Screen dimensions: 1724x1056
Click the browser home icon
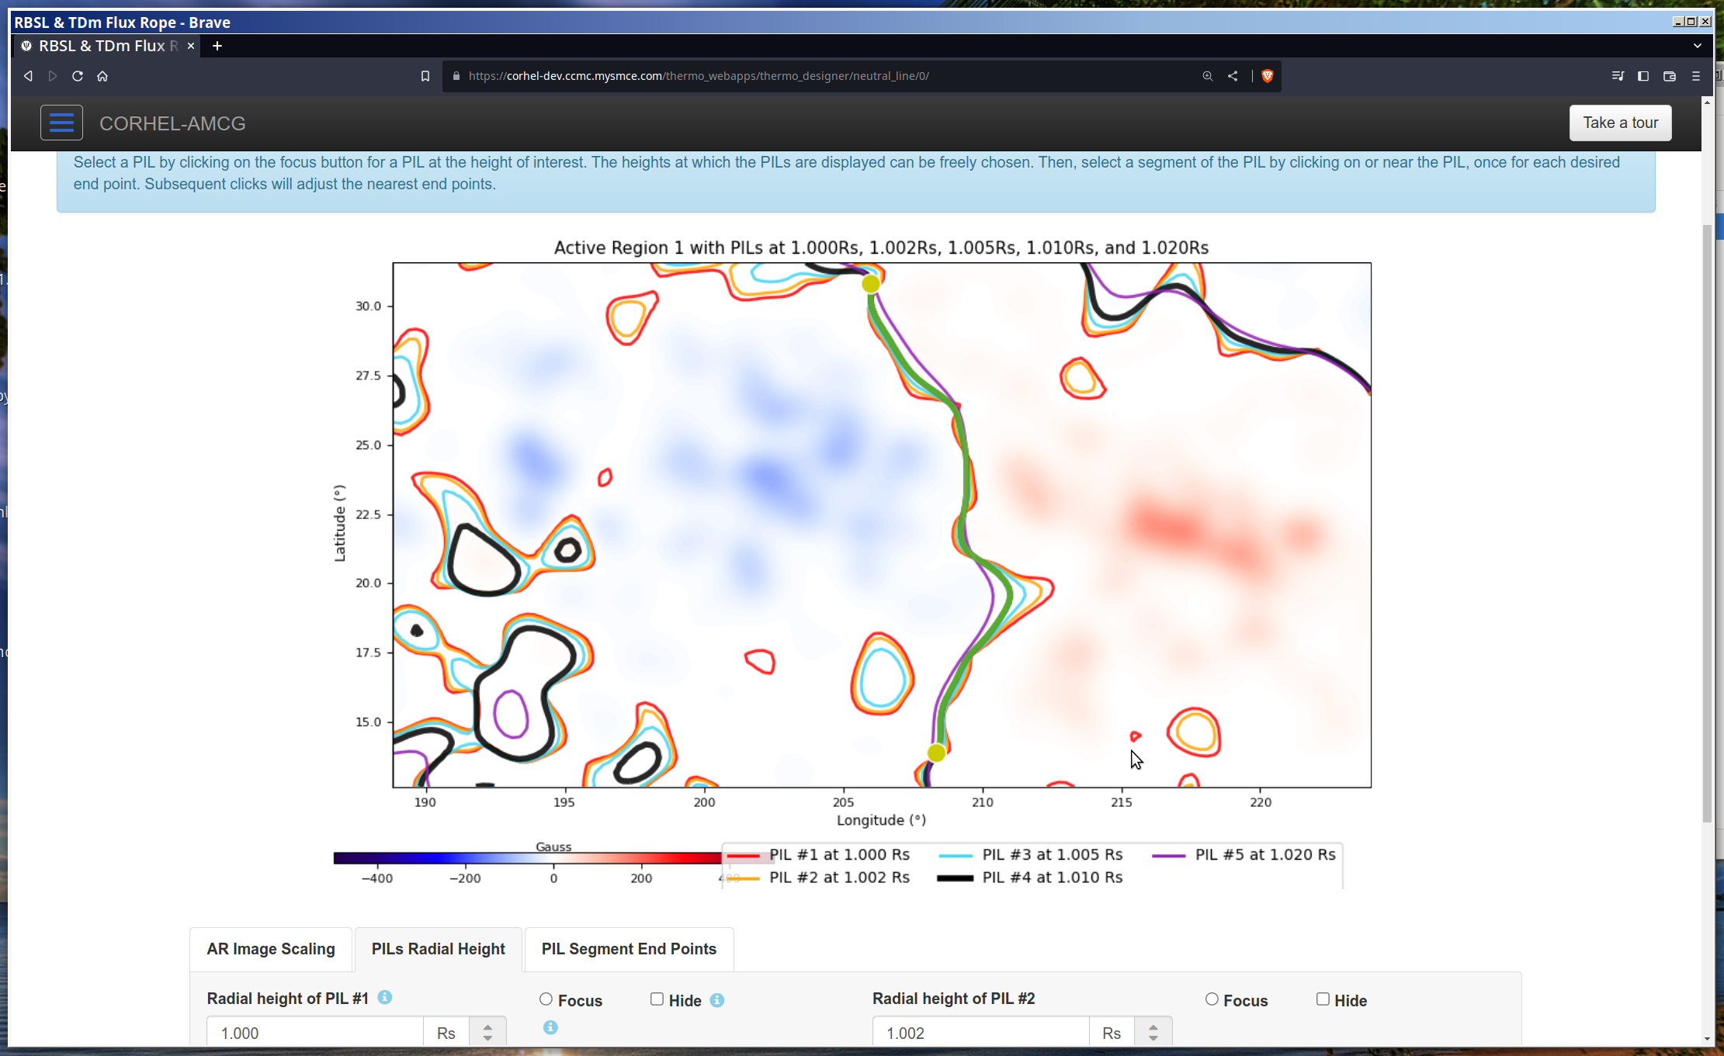pos(102,76)
